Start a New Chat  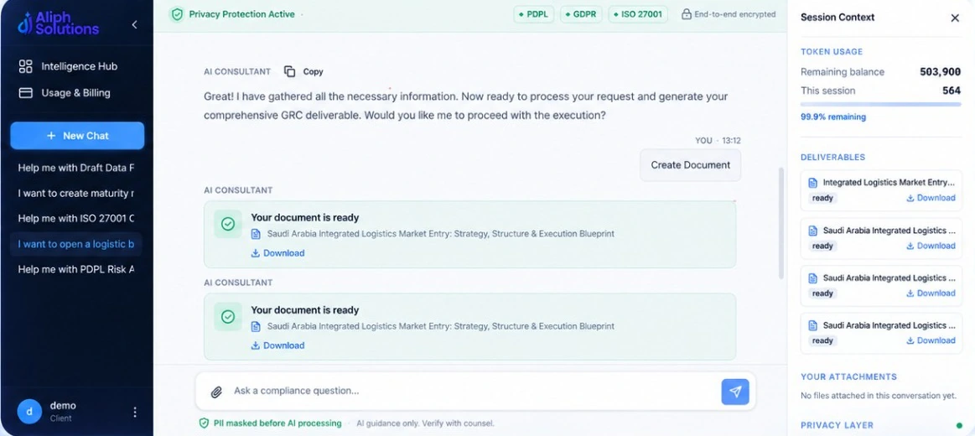coord(77,136)
